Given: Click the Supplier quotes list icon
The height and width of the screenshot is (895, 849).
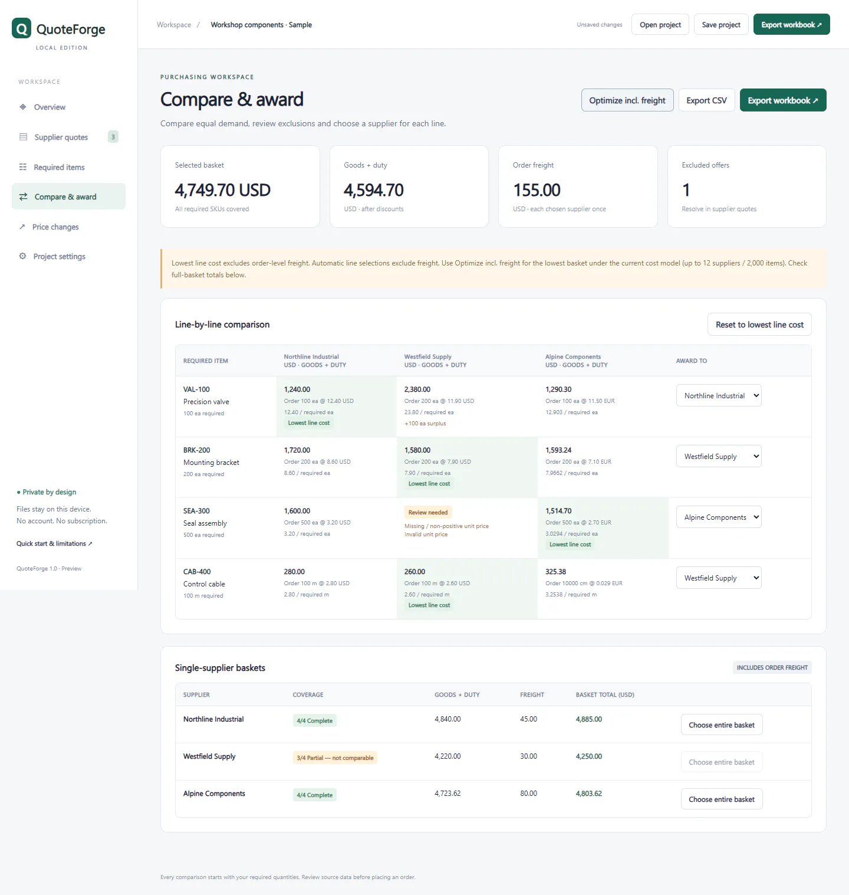Looking at the screenshot, I should [23, 137].
